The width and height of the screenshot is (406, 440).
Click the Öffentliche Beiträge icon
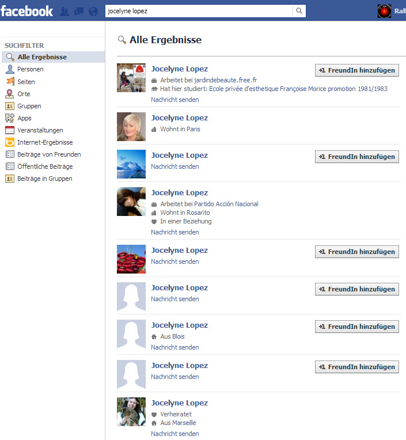(10, 166)
